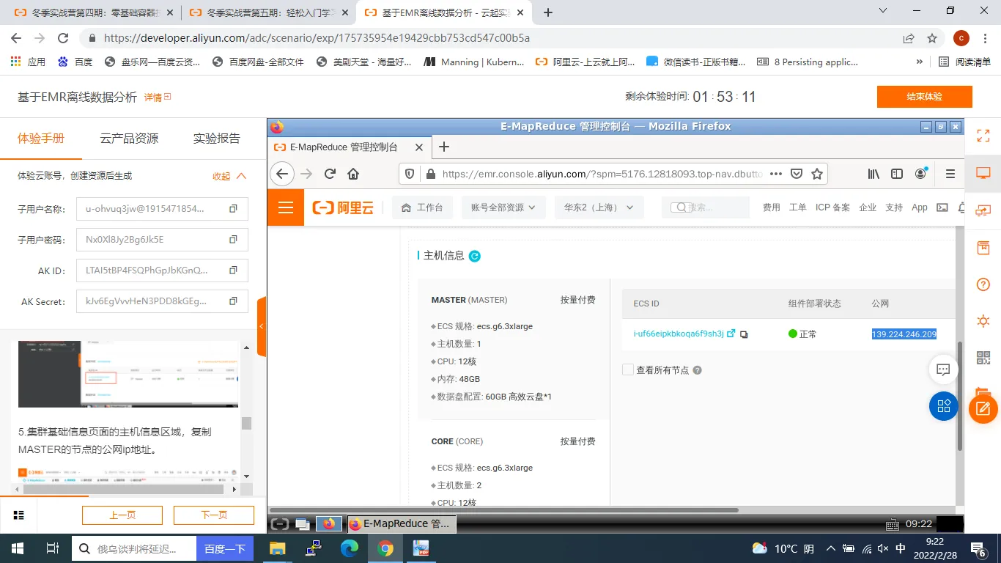Open Firefox Pocket save icon
Image resolution: width=1001 pixels, height=563 pixels.
point(797,174)
